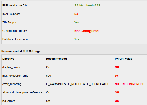Click the 'Not Configured.' GD library status

click(x=87, y=31)
